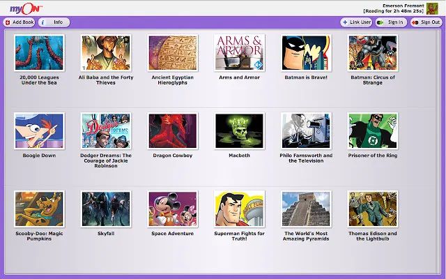
Task: Open 20,000 Leagues Under the Sea cover
Action: [x=39, y=53]
